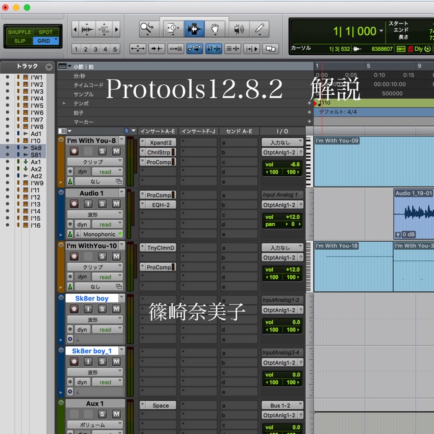The height and width of the screenshot is (434, 434).
Task: Toggle input monitoring on Sk8er boy track
Action: pyautogui.click(x=88, y=309)
